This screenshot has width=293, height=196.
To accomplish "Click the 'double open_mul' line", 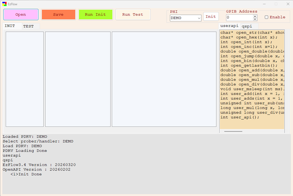I will click(252, 80).
